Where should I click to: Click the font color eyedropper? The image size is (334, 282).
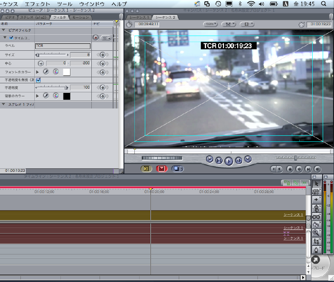pos(46,72)
